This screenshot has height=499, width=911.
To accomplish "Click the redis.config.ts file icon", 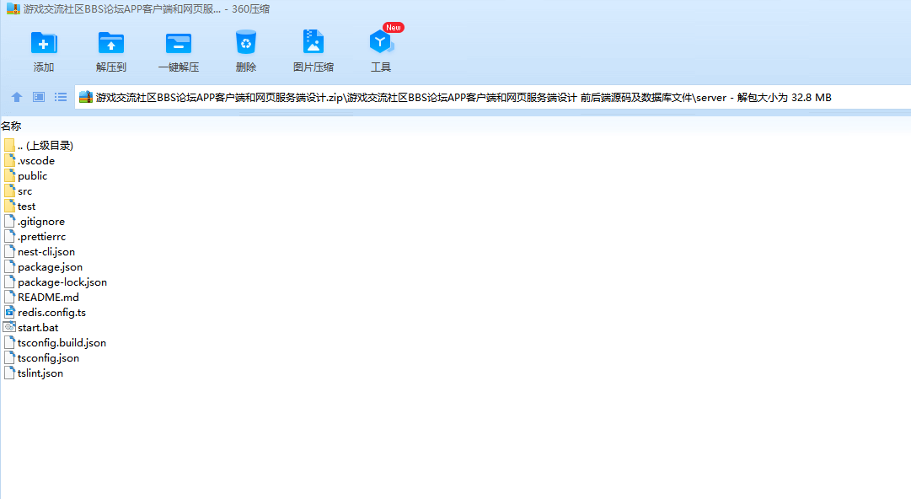I will pos(9,311).
